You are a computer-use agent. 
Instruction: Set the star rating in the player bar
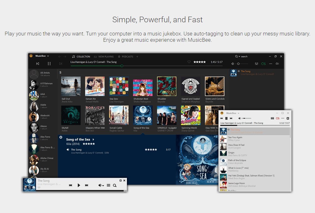[x=199, y=62]
